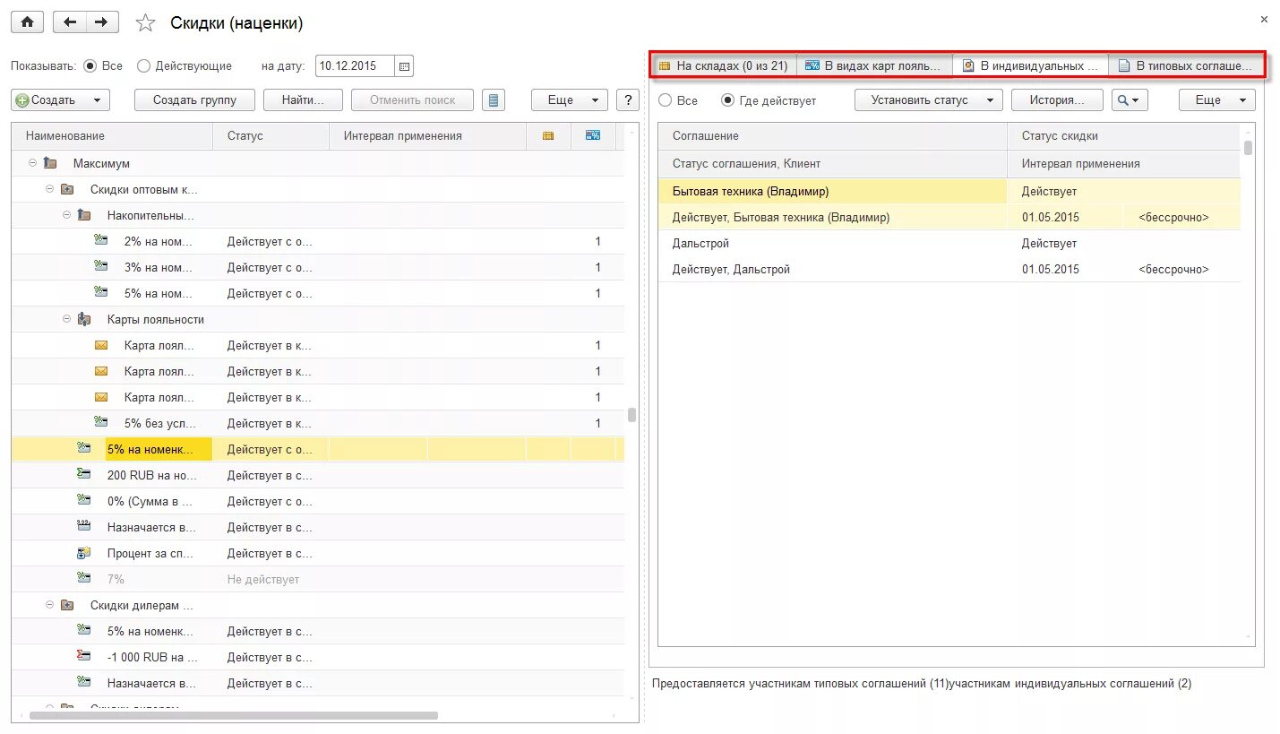Image resolution: width=1280 pixels, height=734 pixels.
Task: Click the Карты лояльности group icon
Action: click(84, 319)
